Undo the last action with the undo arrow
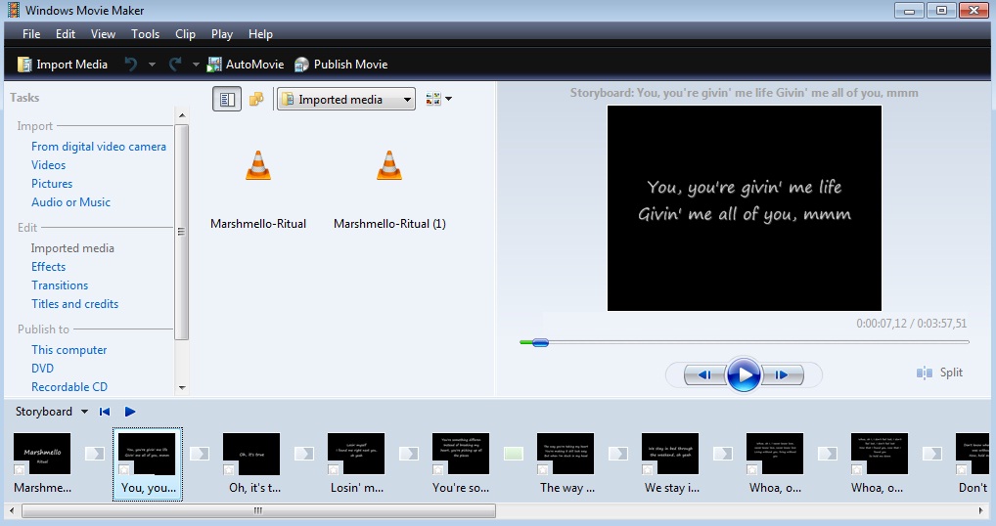The width and height of the screenshot is (996, 526). (131, 65)
